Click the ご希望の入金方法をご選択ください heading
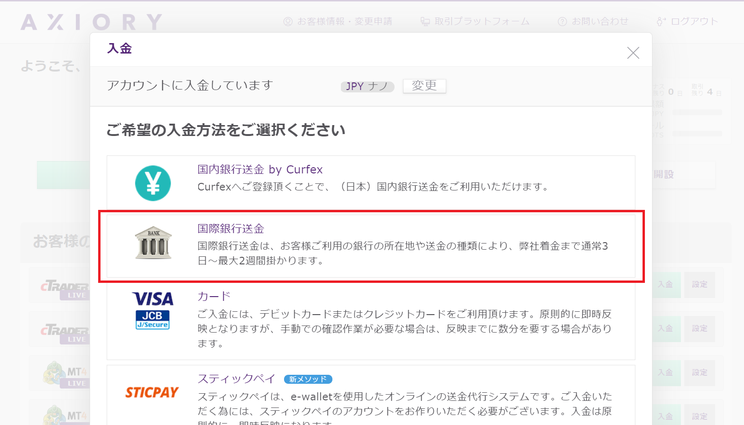Screen dimensions: 744x425 [x=226, y=130]
